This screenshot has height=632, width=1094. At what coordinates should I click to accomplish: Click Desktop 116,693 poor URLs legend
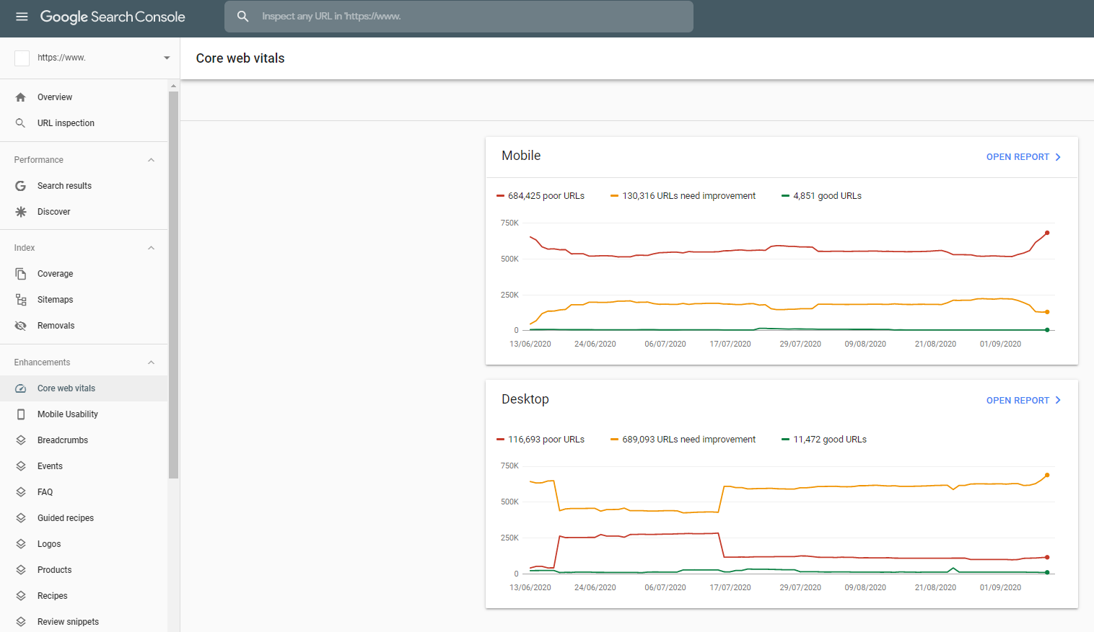point(541,440)
